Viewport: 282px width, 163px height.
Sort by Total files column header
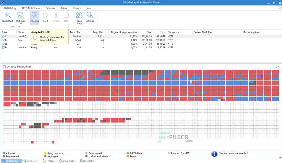(75, 32)
